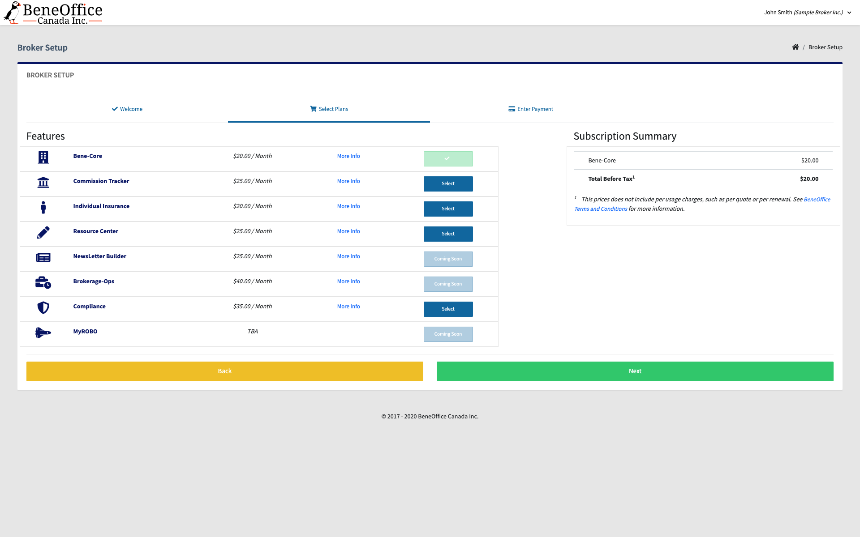Viewport: 860px width, 537px height.
Task: Click the NewsLetter Builder newspaper icon
Action: click(x=43, y=257)
